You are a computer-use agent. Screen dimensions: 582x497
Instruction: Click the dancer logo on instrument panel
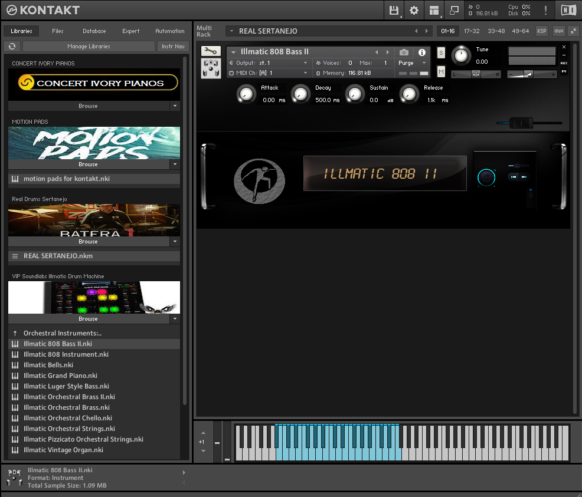coord(260,181)
